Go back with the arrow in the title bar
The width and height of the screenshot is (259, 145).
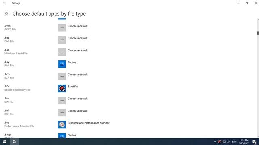(x=4, y=3)
